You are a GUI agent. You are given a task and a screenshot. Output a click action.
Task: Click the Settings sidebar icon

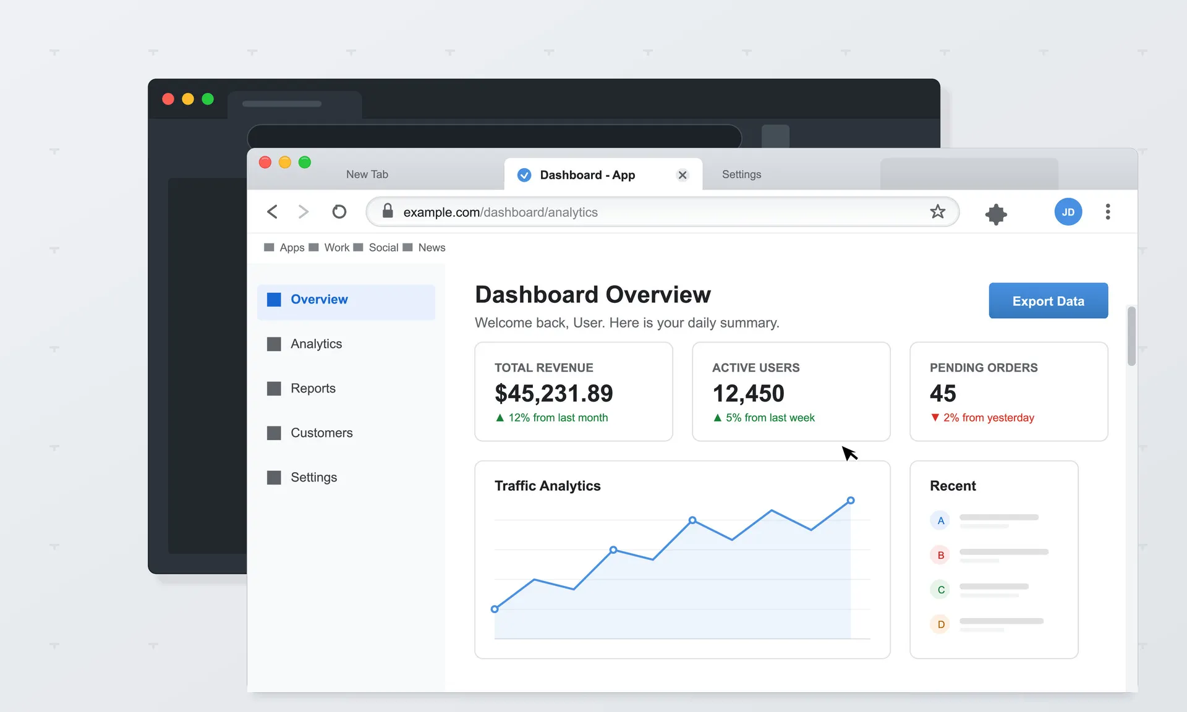[x=274, y=478]
